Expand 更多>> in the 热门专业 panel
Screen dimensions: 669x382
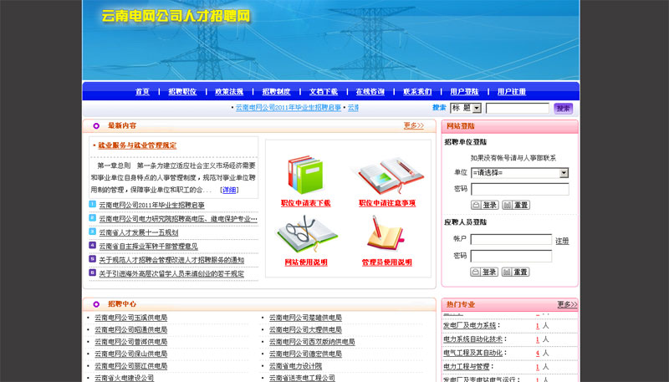click(566, 304)
